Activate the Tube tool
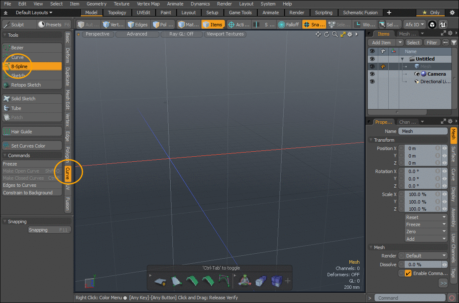459x303 pixels. point(32,108)
